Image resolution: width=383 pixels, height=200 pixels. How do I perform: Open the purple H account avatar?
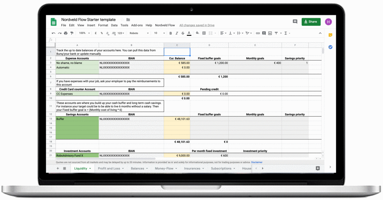[x=328, y=22]
